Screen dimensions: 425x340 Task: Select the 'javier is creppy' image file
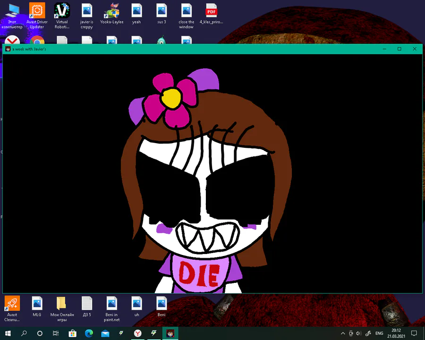87,16
